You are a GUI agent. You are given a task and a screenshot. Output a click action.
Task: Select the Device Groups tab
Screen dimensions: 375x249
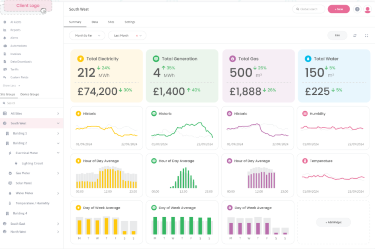click(x=30, y=94)
